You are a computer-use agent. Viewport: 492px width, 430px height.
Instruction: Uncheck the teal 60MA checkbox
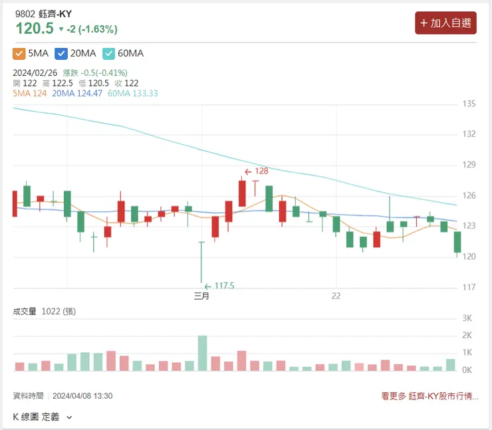[110, 53]
